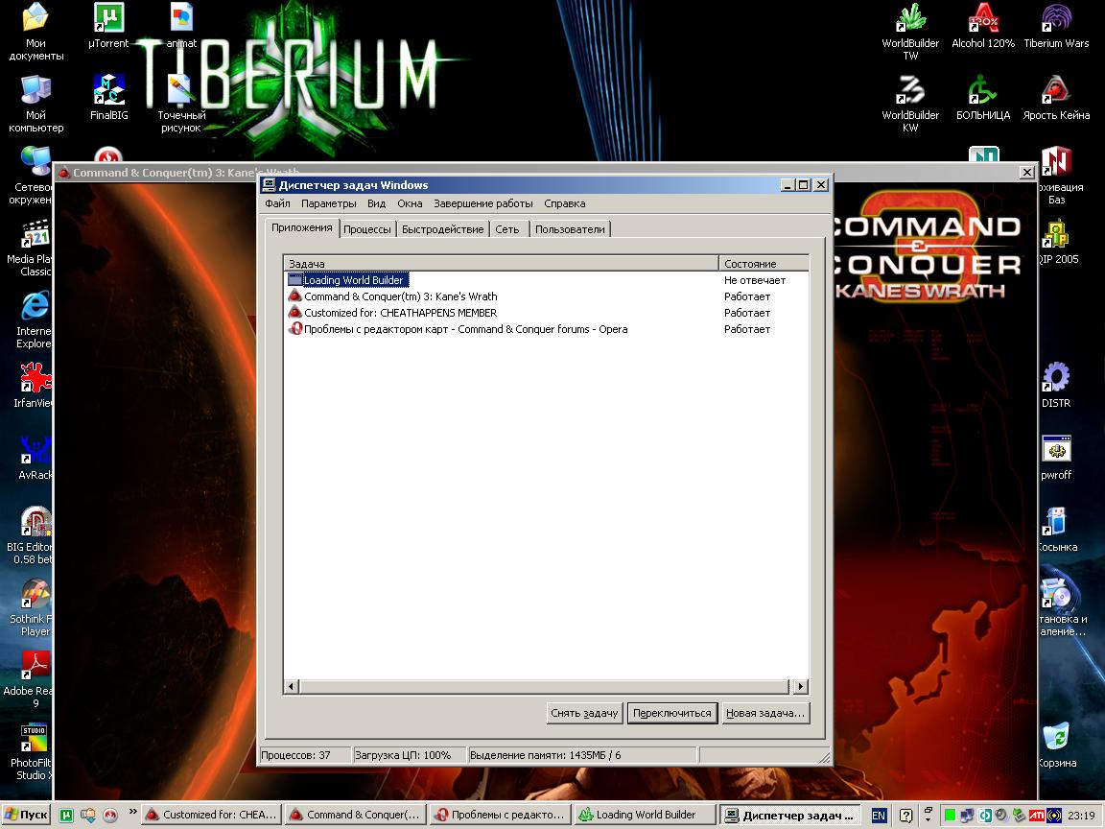Image resolution: width=1105 pixels, height=829 pixels.
Task: Select the Loading World Builder task row
Action: coord(546,280)
